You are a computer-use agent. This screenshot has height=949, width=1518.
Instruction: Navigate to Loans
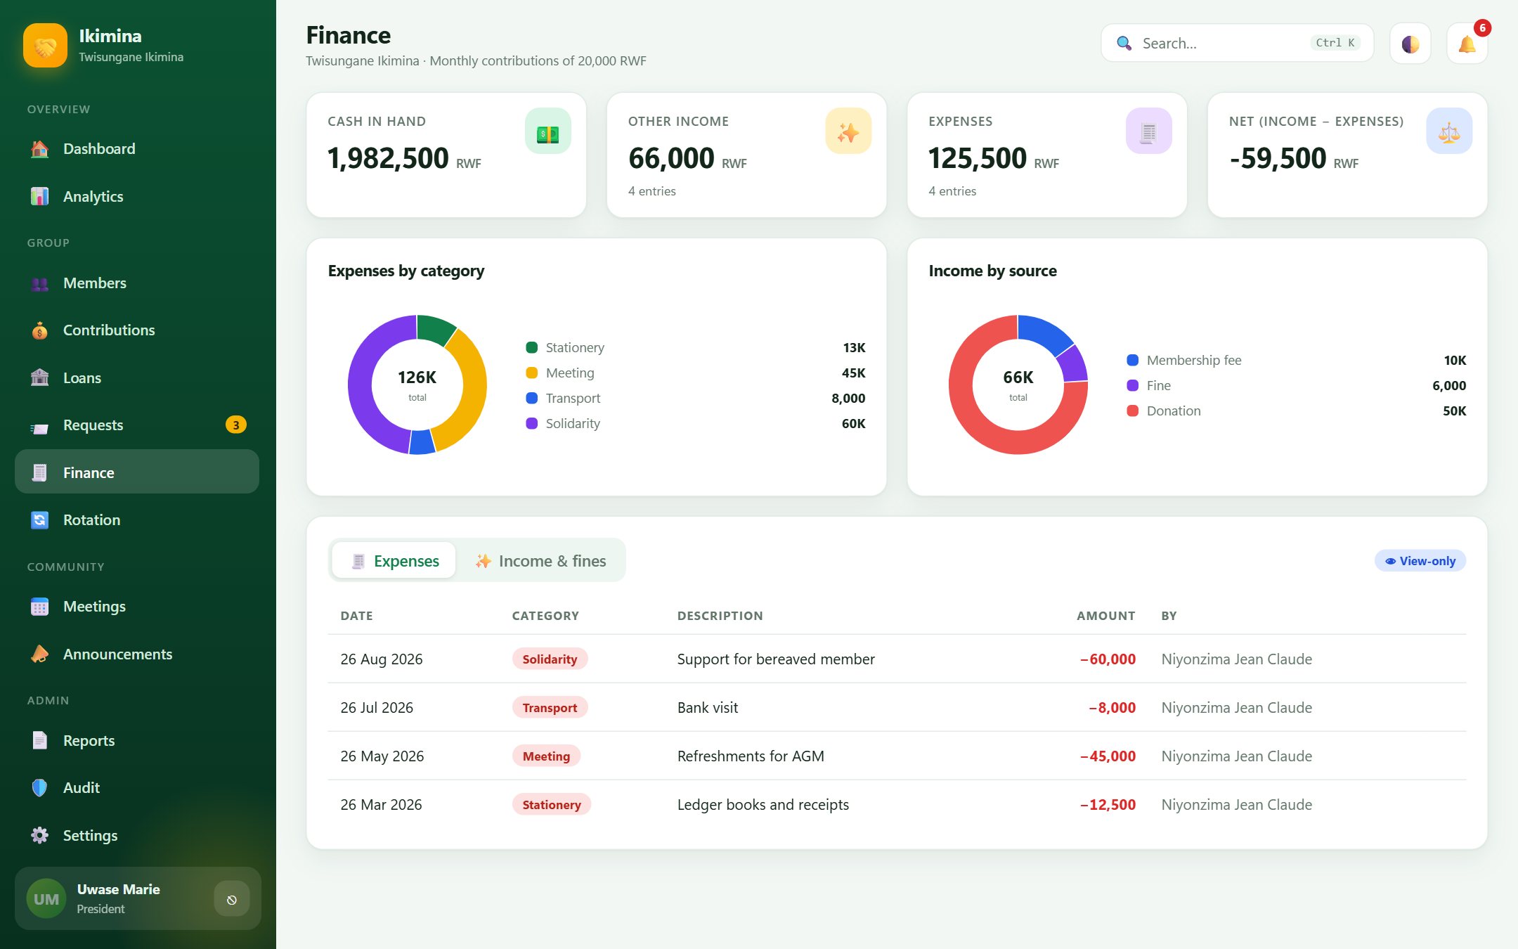137,377
